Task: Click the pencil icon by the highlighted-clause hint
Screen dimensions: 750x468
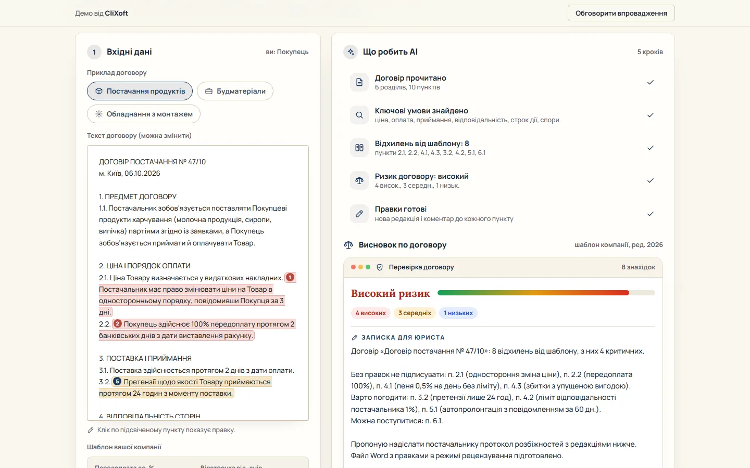Action: pos(91,430)
